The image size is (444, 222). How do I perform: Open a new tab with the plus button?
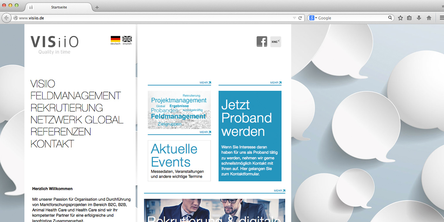pyautogui.click(x=97, y=7)
